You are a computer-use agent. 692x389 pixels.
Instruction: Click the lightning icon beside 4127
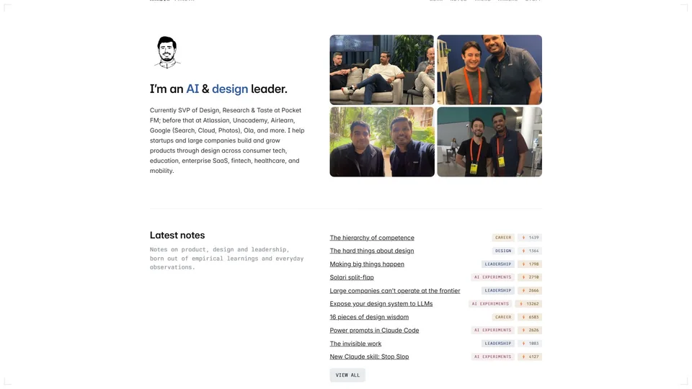(x=523, y=357)
